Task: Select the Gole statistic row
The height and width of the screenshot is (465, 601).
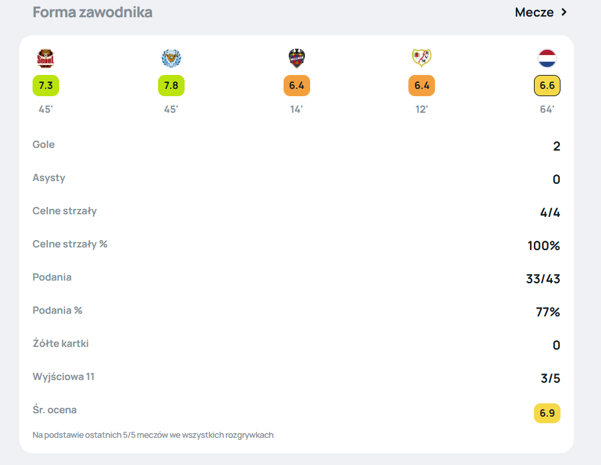Action: pos(296,145)
